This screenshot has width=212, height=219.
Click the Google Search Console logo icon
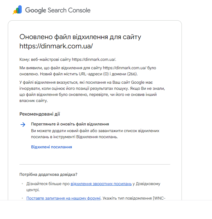point(17,10)
